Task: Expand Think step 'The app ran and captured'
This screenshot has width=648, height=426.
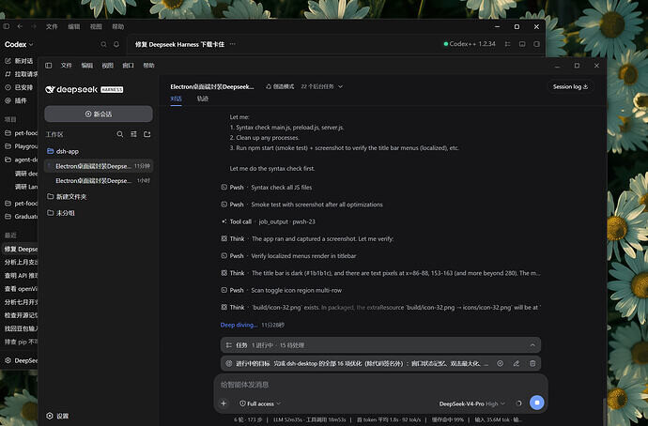Action: pyautogui.click(x=307, y=238)
